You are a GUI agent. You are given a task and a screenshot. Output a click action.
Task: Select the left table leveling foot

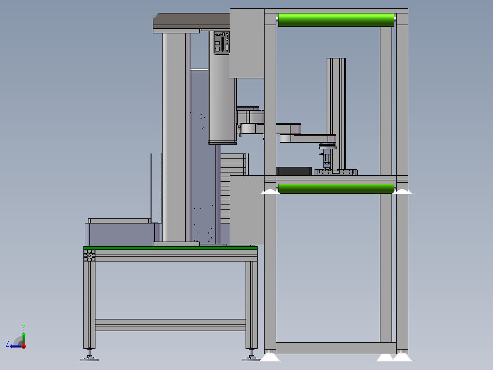click(89, 357)
